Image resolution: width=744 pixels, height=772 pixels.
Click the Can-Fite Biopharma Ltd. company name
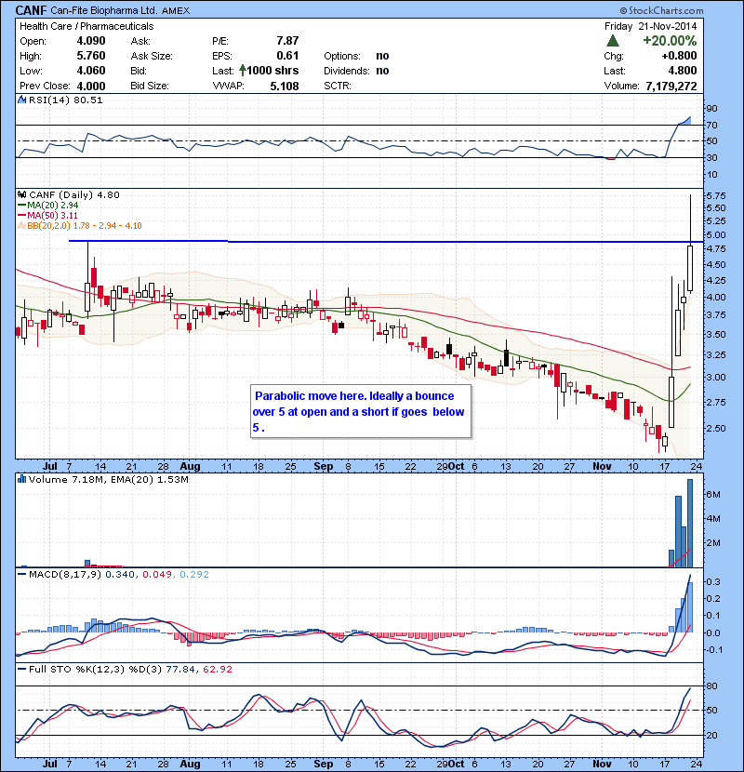(x=104, y=10)
